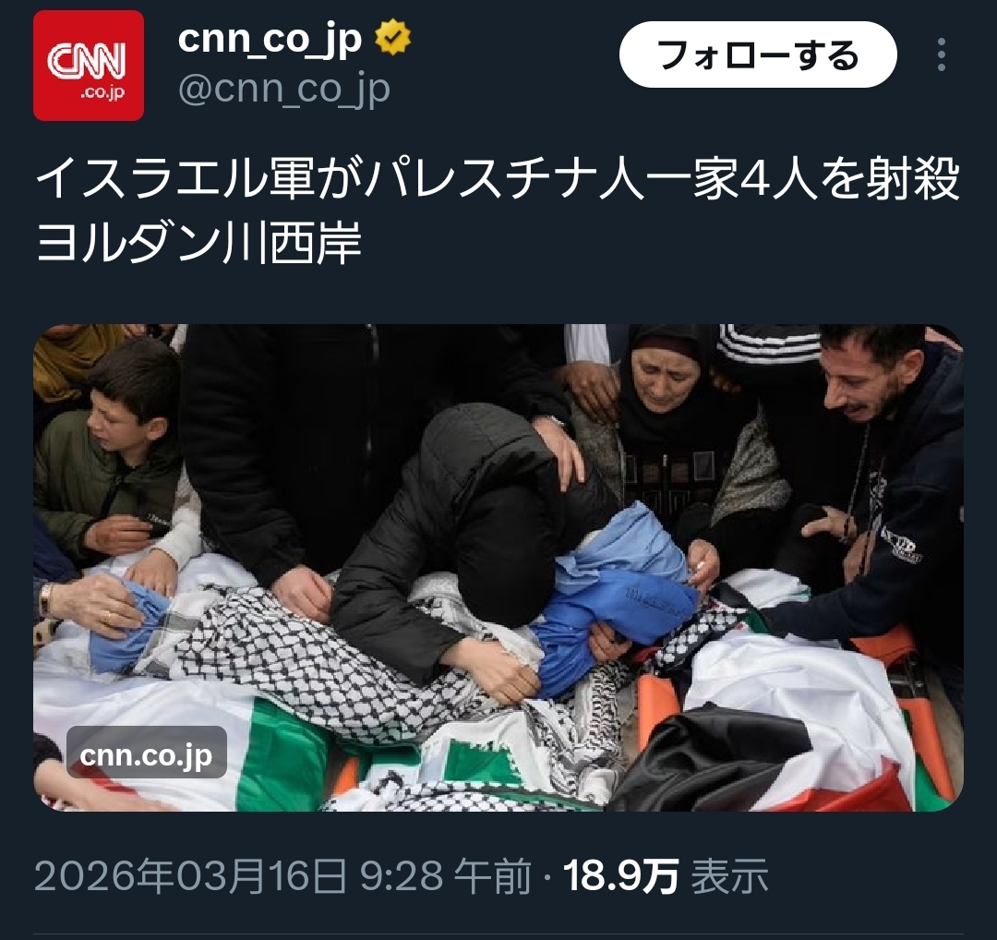
Task: Open the cnn_co_jp display name profile link
Action: 270,39
